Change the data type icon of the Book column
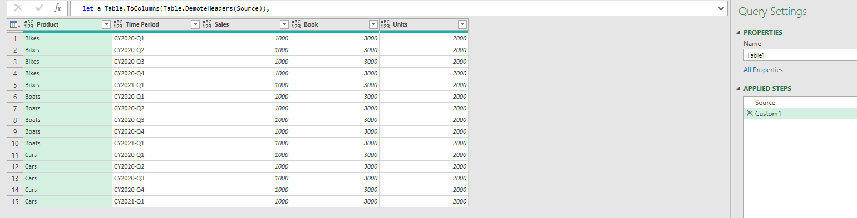Viewport: 857px width, 218px height. (296, 24)
